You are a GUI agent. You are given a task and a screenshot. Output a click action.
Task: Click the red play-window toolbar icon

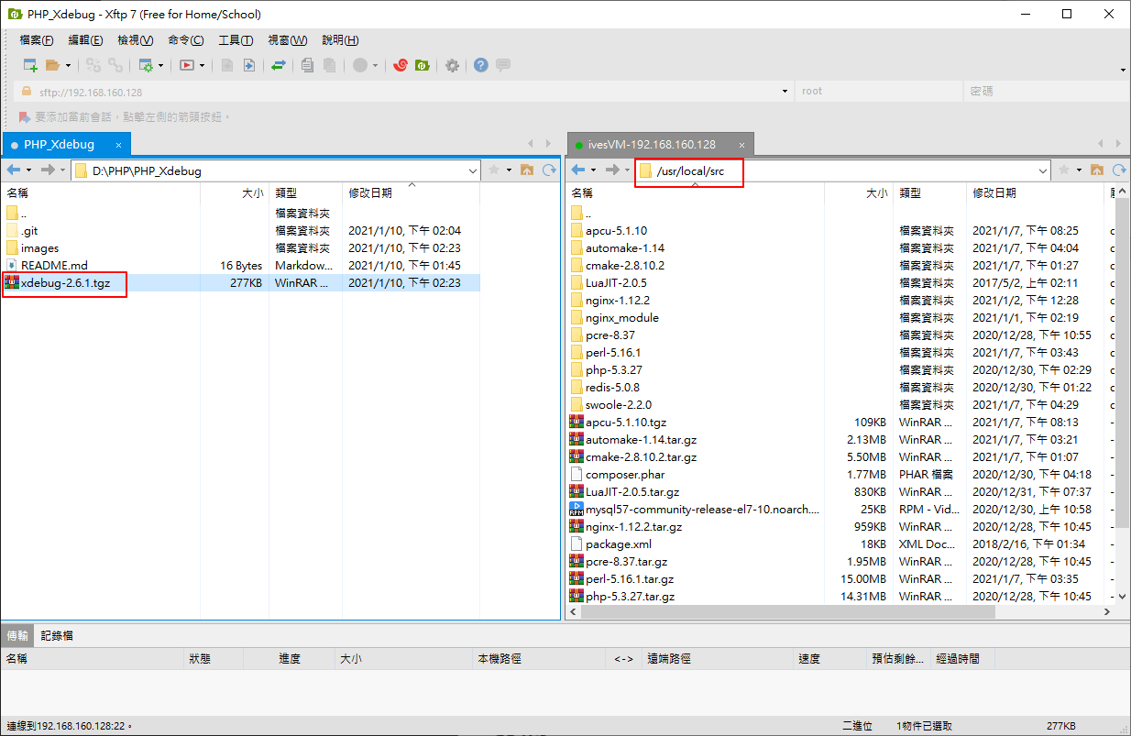pyautogui.click(x=187, y=65)
